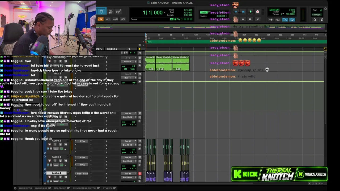Open the Audio 2 track name dropdown arrow
The height and width of the screenshot is (191, 340).
(x=68, y=141)
